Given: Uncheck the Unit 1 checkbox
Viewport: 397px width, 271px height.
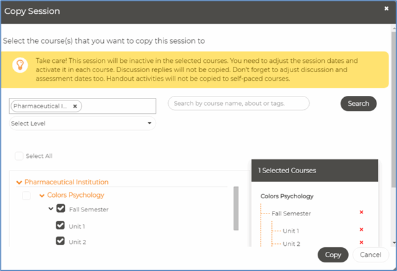Looking at the screenshot, I should click(60, 225).
